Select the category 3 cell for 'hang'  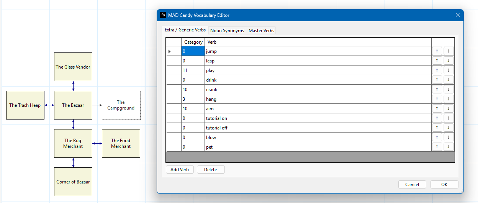[193, 99]
